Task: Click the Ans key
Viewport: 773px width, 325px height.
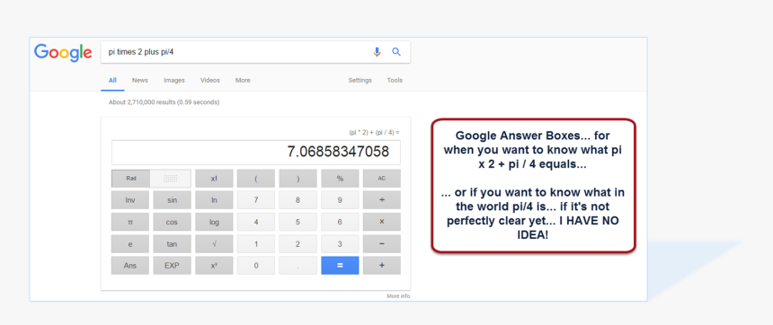Action: [130, 266]
